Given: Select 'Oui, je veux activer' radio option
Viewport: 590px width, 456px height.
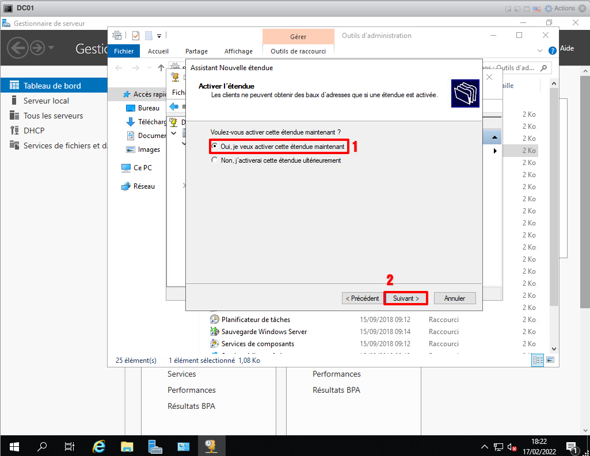Looking at the screenshot, I should click(215, 147).
